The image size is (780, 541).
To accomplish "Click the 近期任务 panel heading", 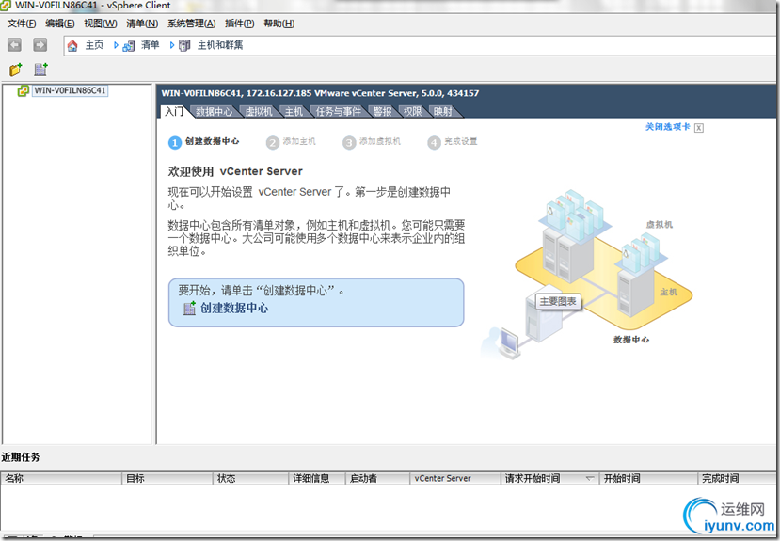I will click(x=21, y=457).
